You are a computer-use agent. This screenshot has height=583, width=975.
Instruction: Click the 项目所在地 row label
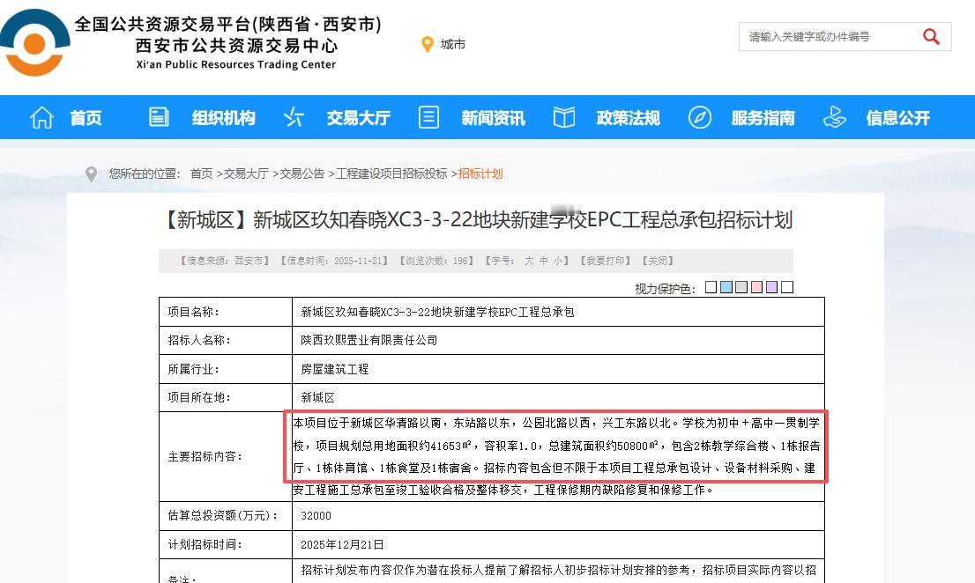pyautogui.click(x=199, y=397)
